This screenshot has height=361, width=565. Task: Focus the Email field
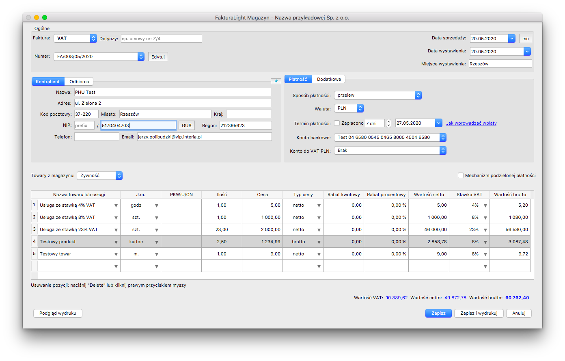point(205,137)
